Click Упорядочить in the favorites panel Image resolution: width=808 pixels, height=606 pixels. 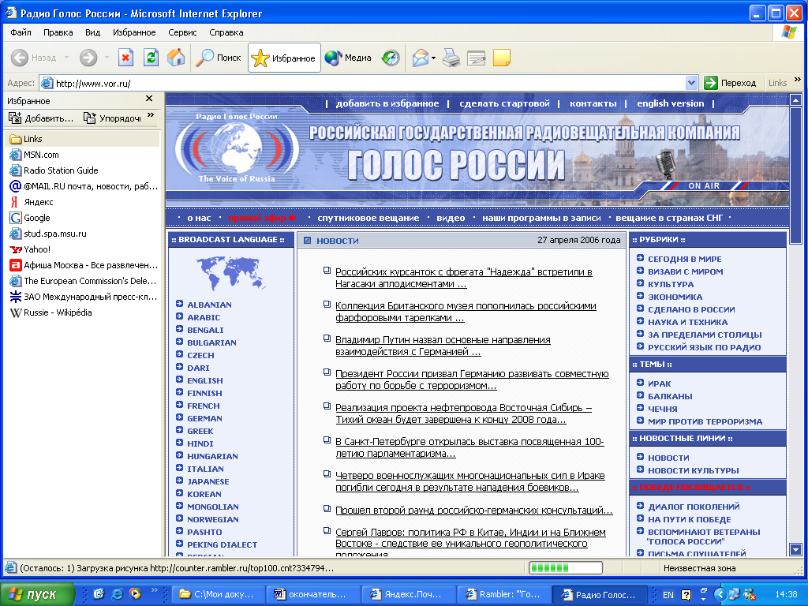tap(112, 118)
